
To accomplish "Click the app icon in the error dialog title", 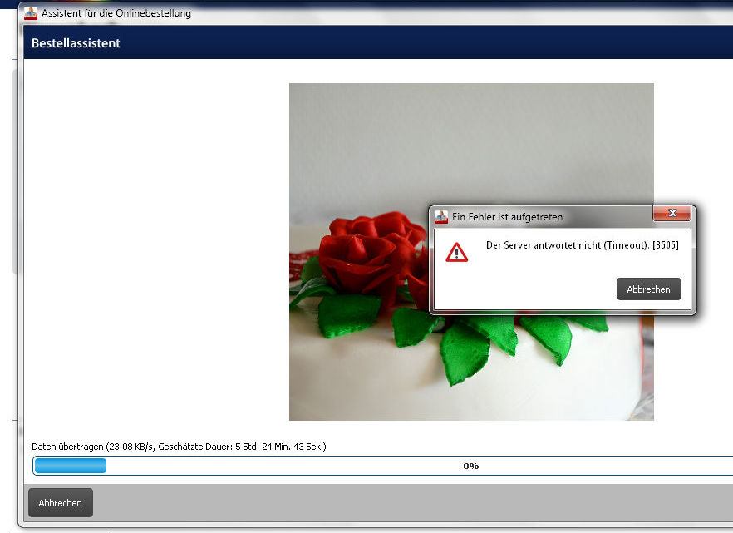I will (440, 216).
